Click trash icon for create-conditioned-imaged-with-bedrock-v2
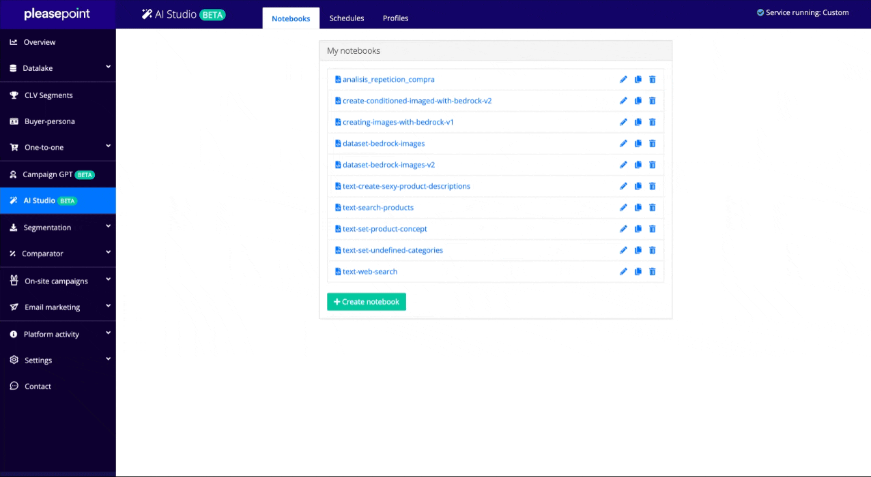The width and height of the screenshot is (871, 477). click(653, 101)
